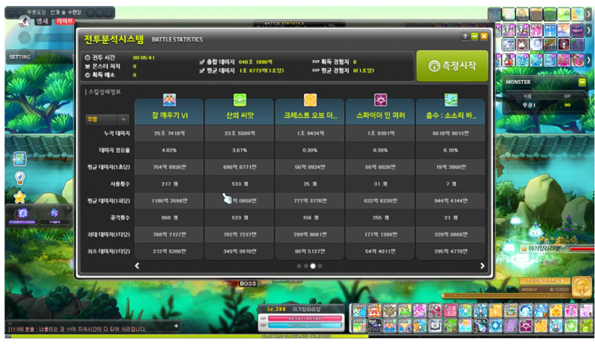Open the lightbulb hint icon
Image resolution: width=595 pixels, height=346 pixels.
[x=20, y=178]
